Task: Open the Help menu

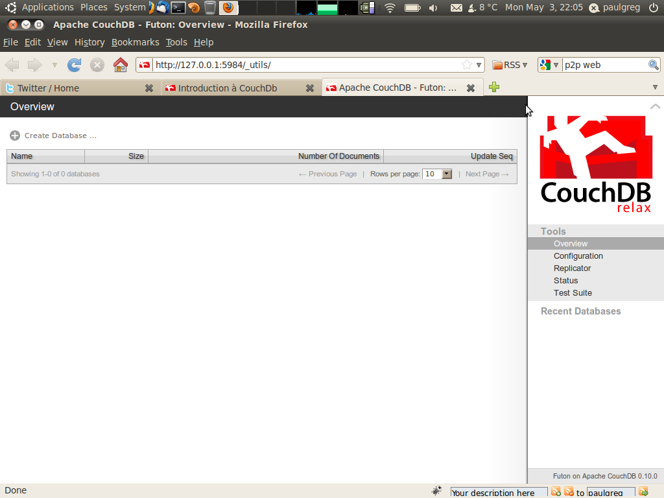Action: (203, 42)
